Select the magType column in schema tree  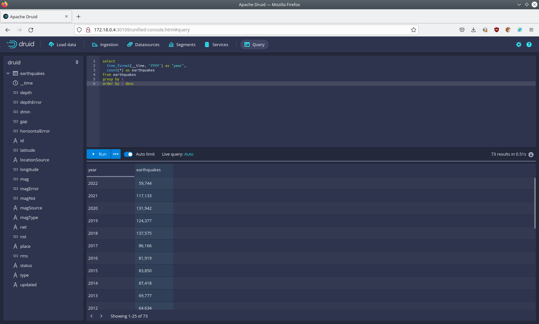click(29, 217)
